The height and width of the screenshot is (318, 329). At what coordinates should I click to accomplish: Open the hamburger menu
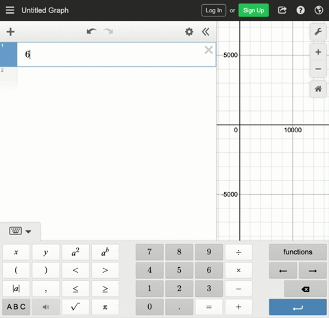[10, 10]
